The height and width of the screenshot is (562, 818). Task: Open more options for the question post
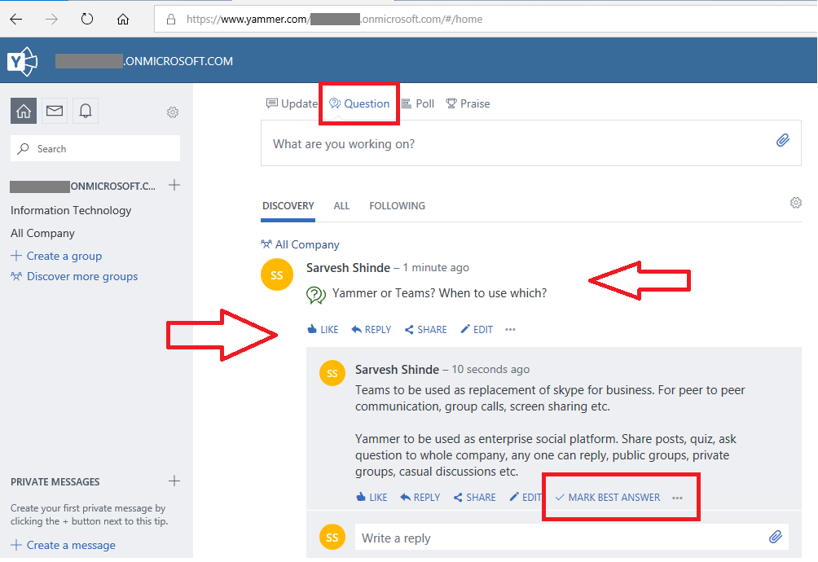[510, 329]
